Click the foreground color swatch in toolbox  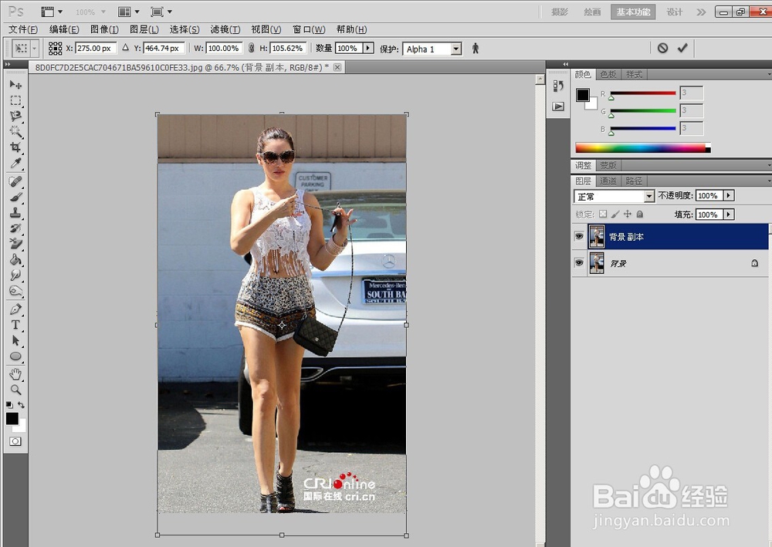pos(12,419)
